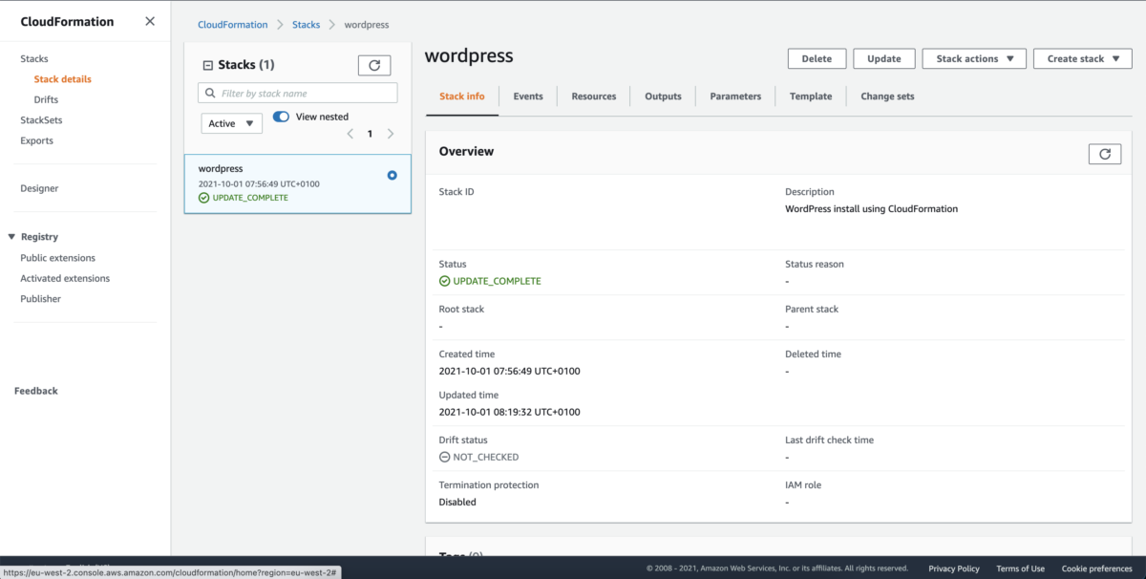Refresh the Overview panel
Image resolution: width=1146 pixels, height=579 pixels.
(x=1104, y=154)
